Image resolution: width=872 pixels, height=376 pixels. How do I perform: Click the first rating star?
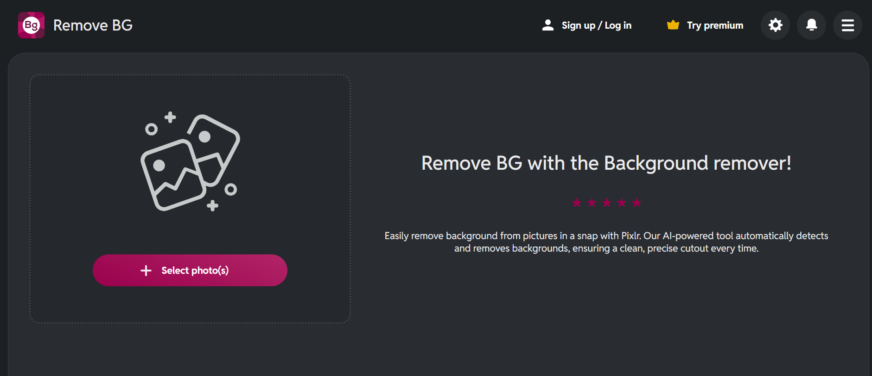point(576,203)
